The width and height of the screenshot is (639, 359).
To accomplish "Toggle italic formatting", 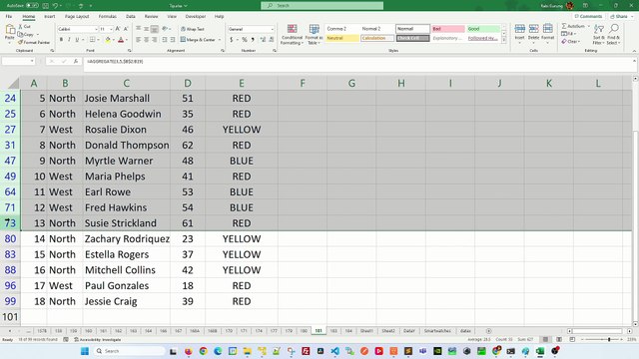I will point(69,40).
